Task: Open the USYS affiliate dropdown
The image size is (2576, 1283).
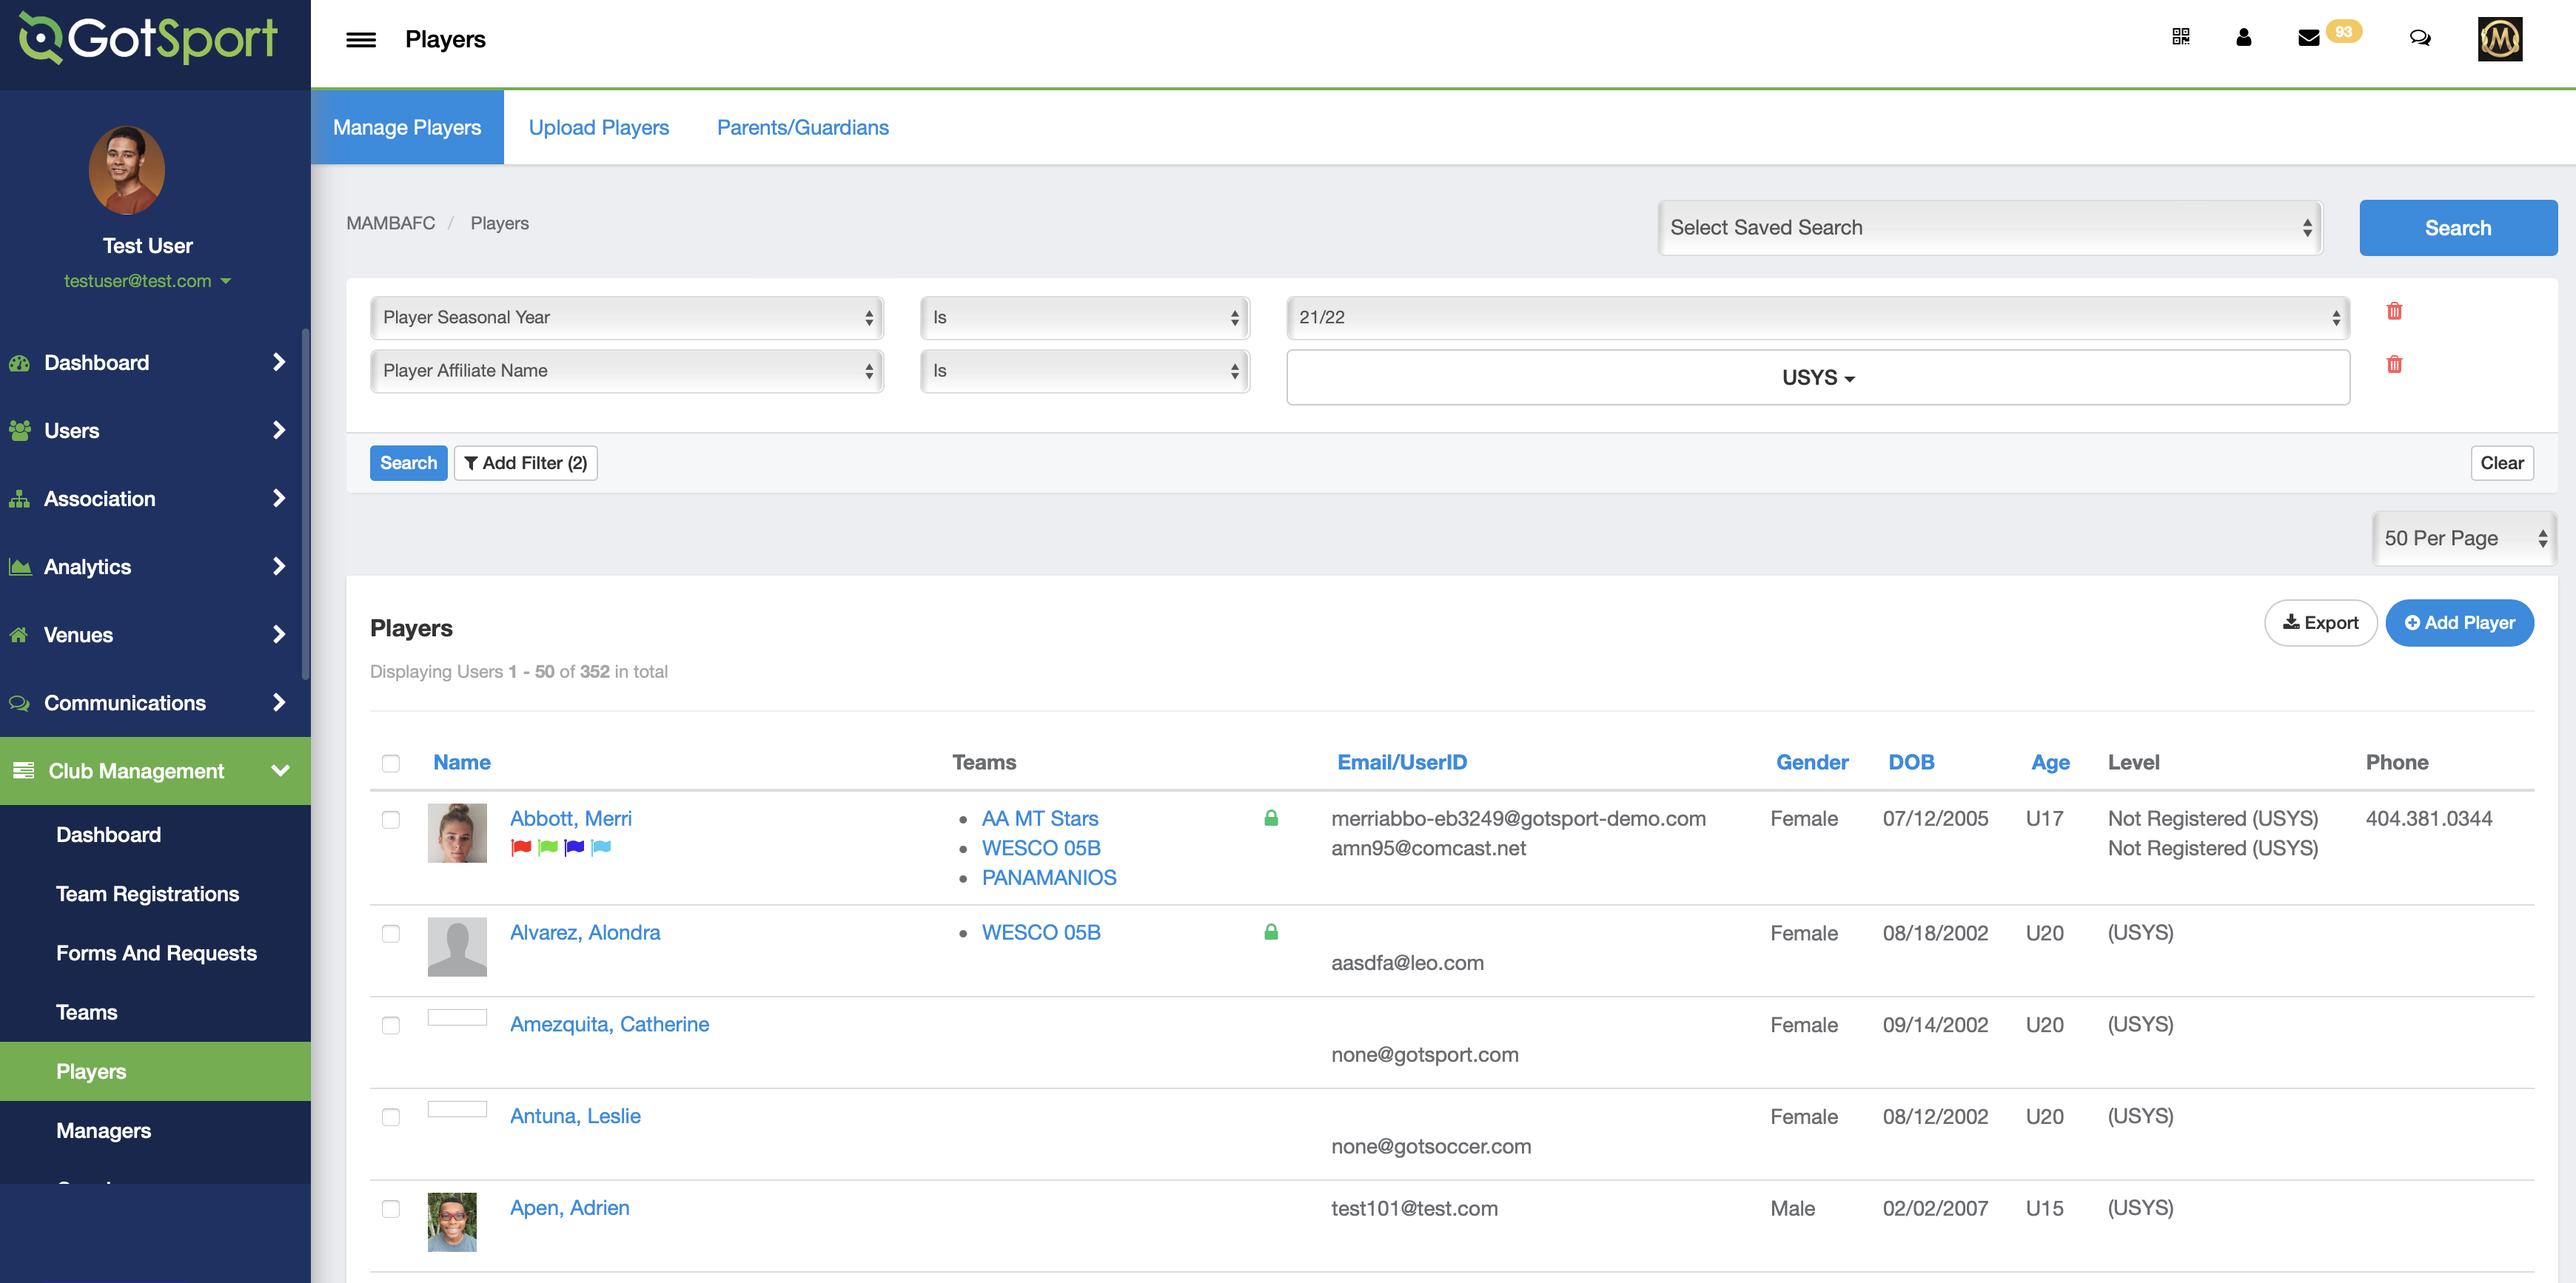Action: tap(1818, 377)
